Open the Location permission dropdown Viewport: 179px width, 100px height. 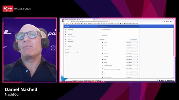click(132, 42)
